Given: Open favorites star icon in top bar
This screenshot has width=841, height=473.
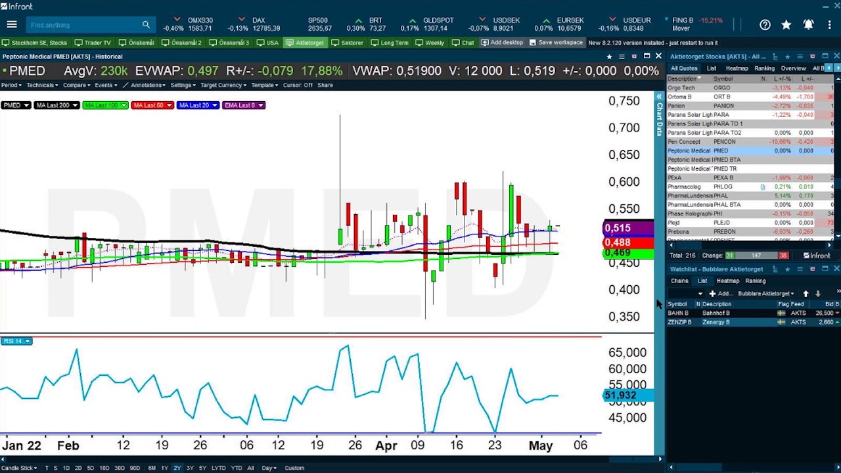Looking at the screenshot, I should pos(786,25).
